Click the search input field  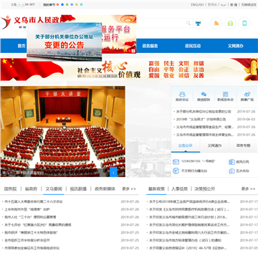pyautogui.click(x=161, y=23)
